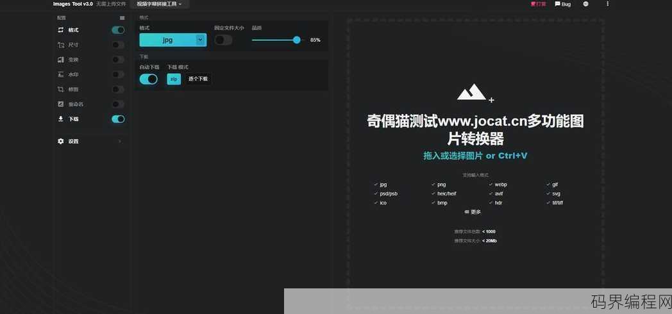
Task: Click the 'webp' supported format entry
Action: pos(501,185)
